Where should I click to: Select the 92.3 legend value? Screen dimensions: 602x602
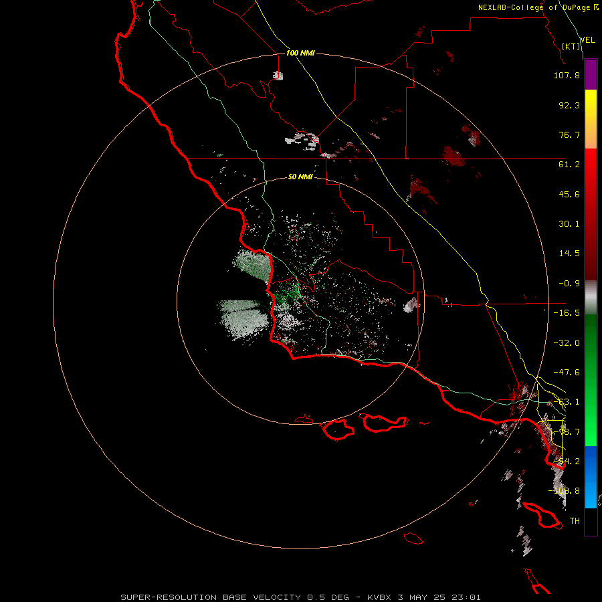569,105
